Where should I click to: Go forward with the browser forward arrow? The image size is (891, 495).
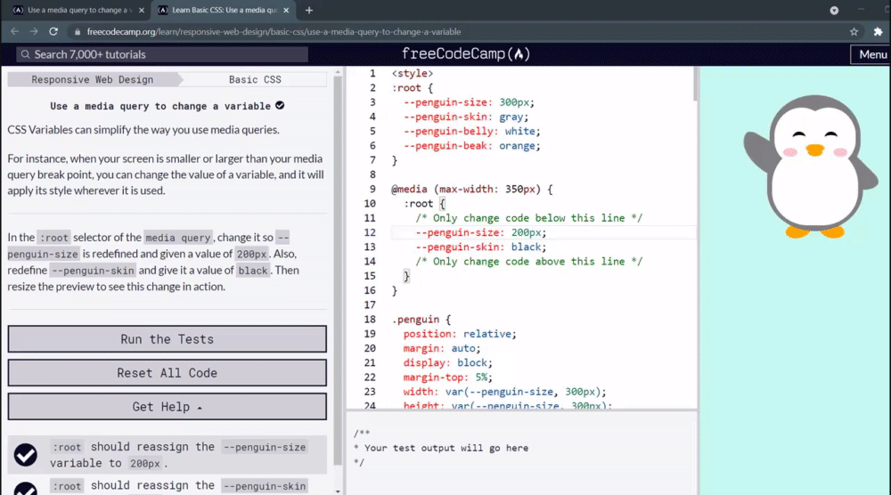point(34,32)
